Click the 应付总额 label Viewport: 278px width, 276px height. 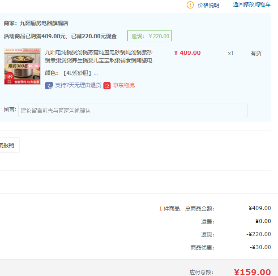point(201,272)
